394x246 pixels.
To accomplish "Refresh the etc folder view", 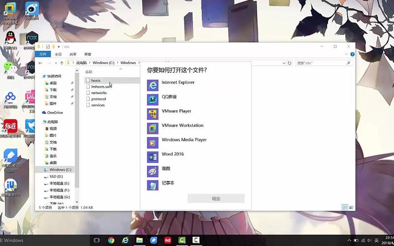I will click(290, 63).
